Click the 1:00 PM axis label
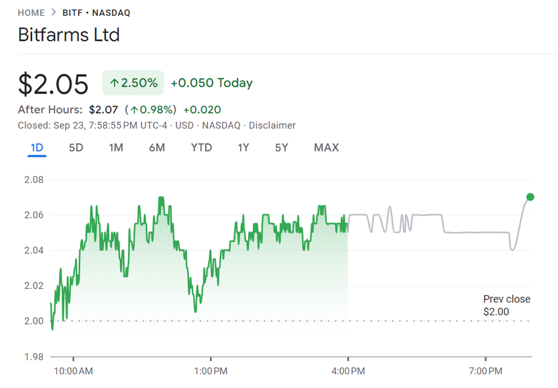 click(x=211, y=372)
